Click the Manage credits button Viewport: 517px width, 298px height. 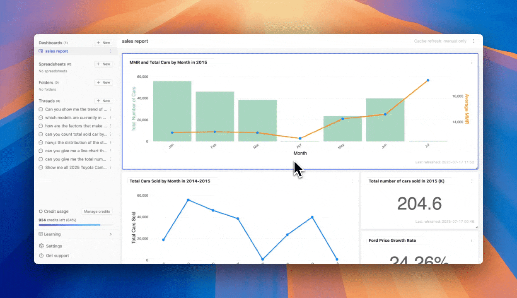[97, 211]
